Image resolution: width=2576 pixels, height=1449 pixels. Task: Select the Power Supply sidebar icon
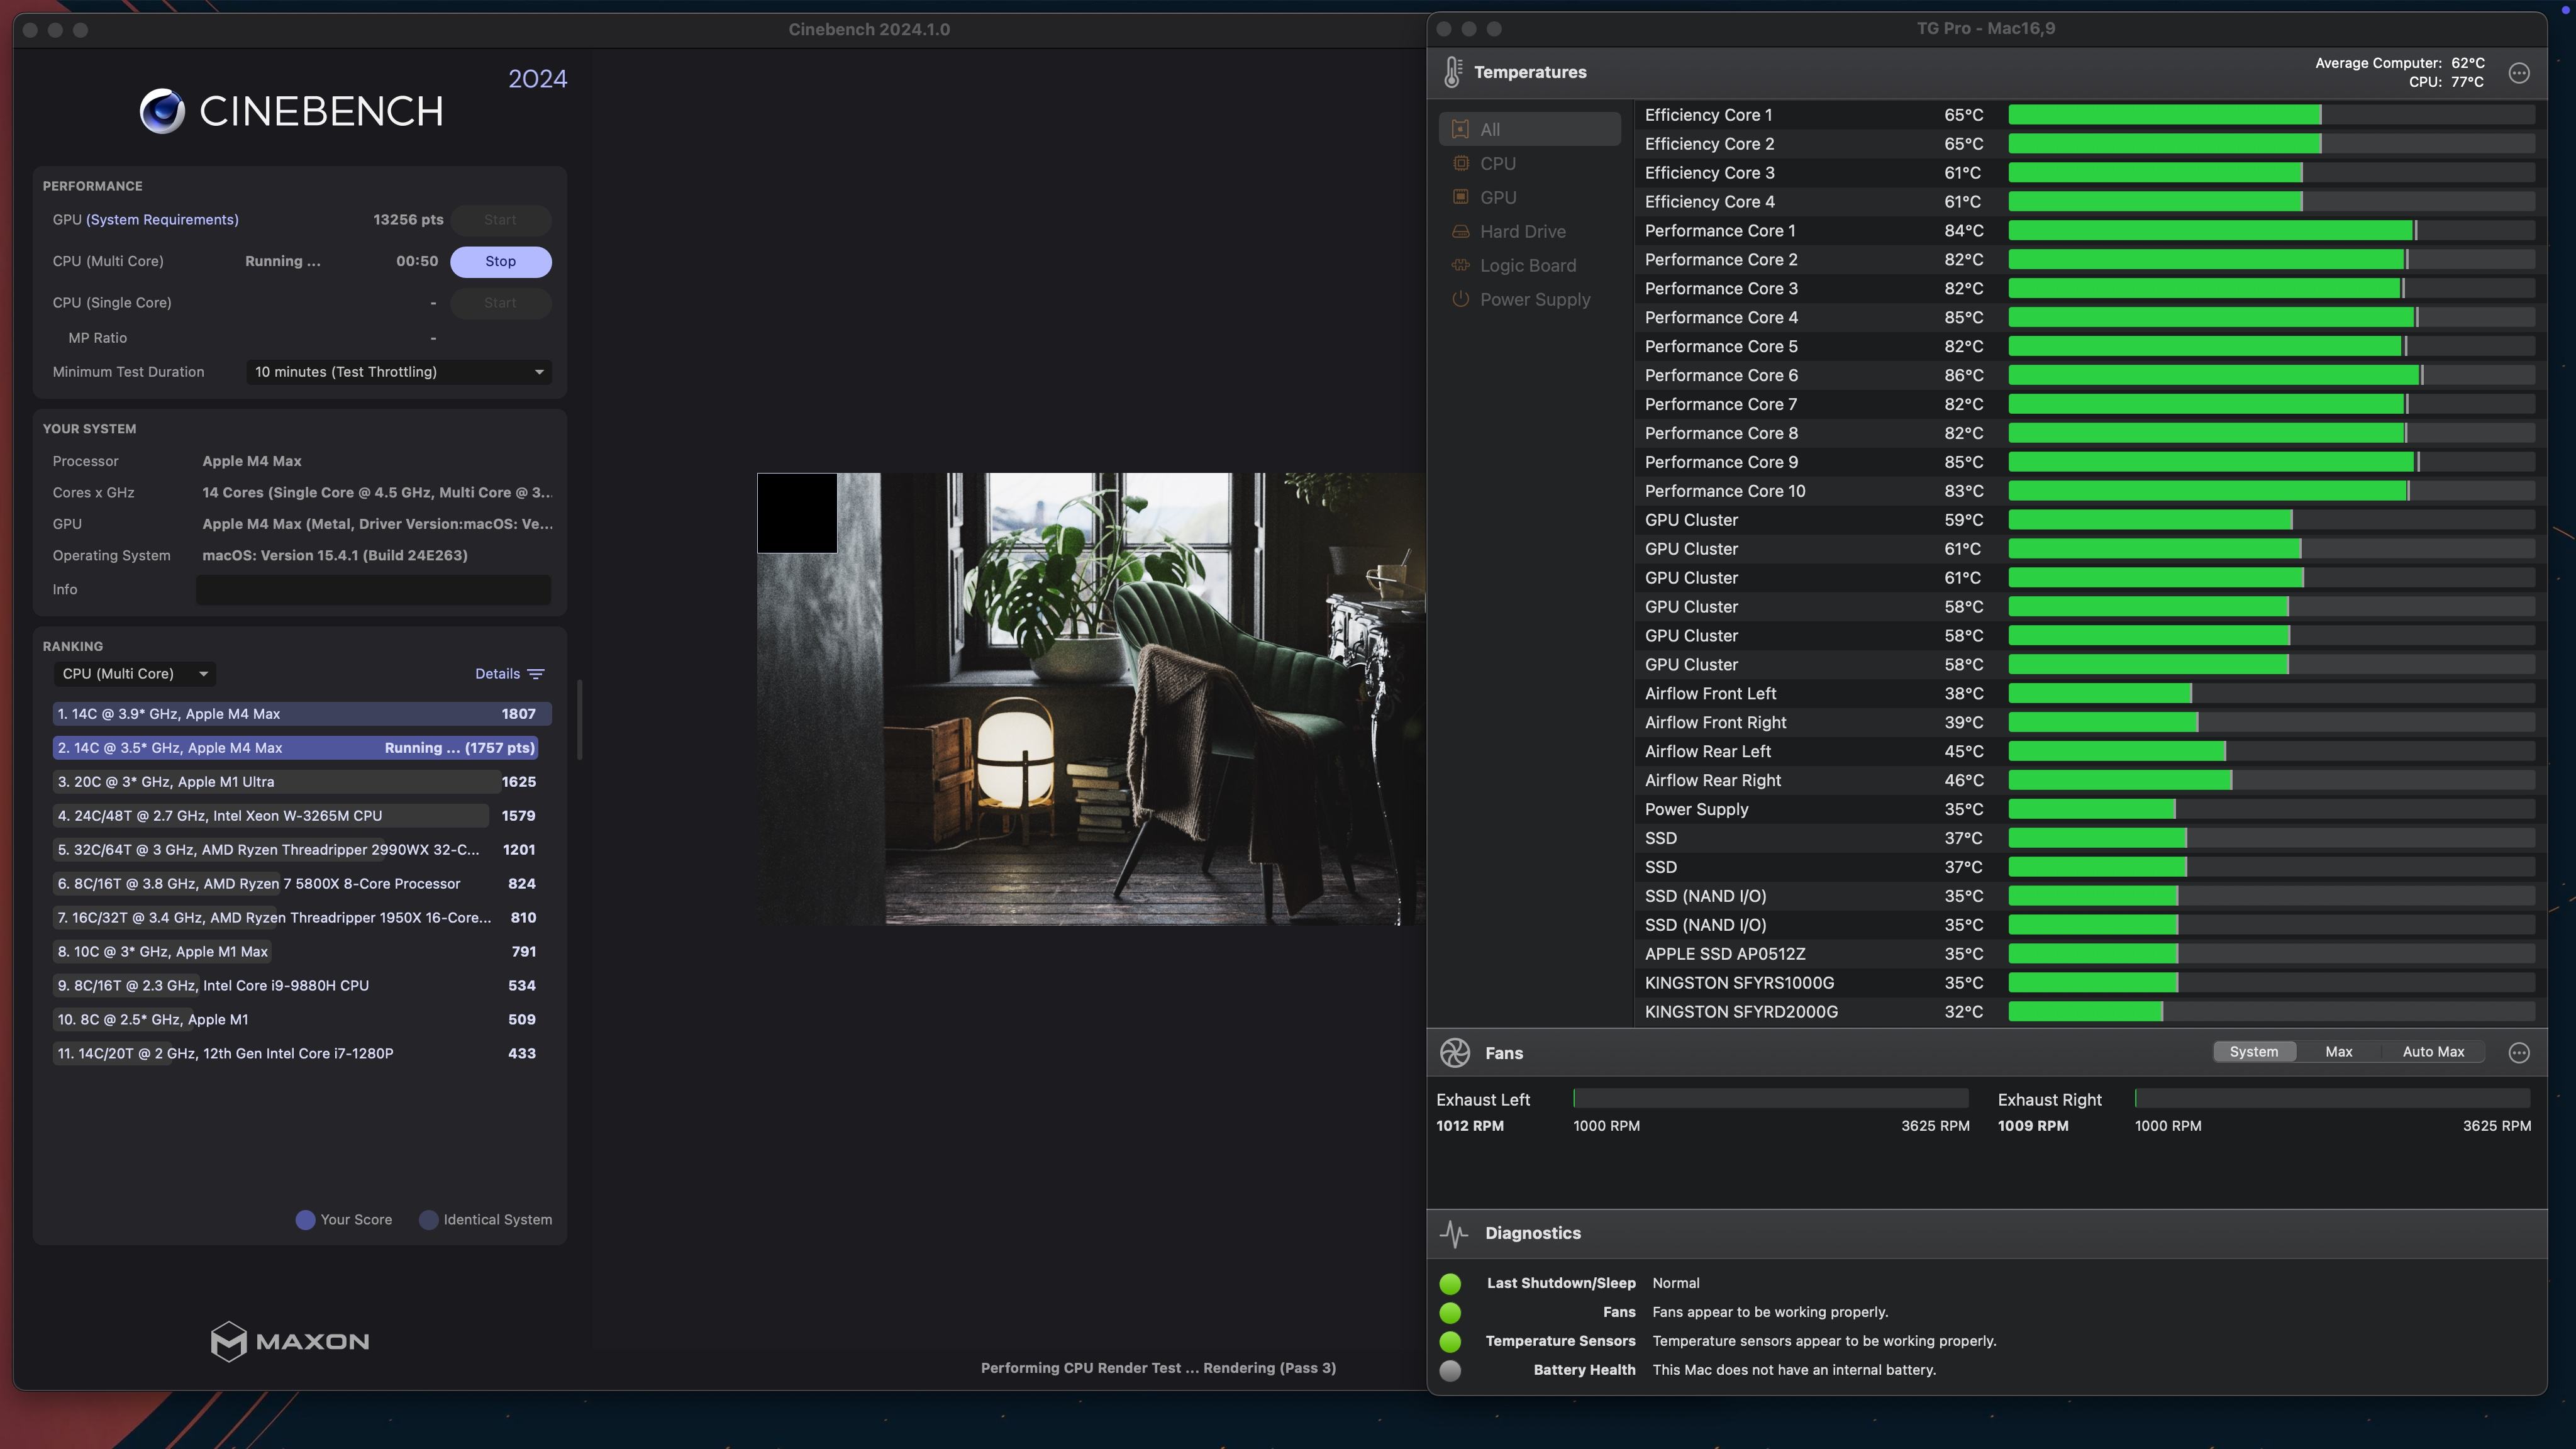pyautogui.click(x=1461, y=299)
